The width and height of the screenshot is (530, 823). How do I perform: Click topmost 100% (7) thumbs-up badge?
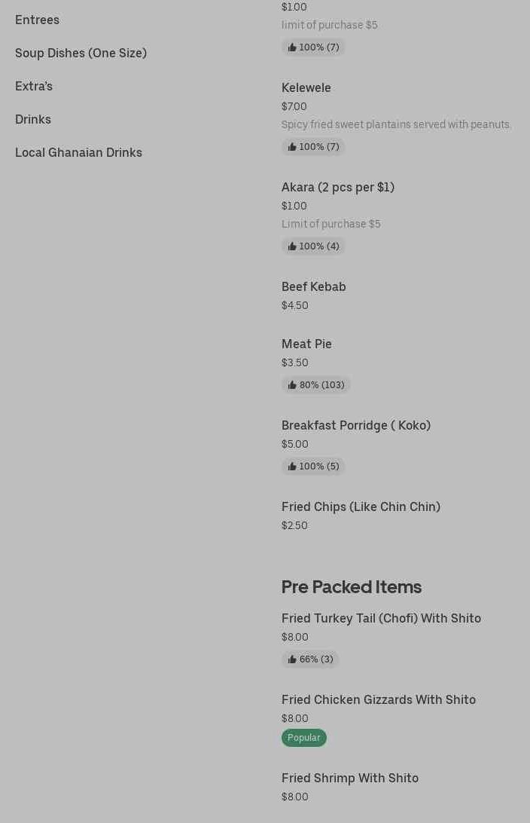(313, 47)
